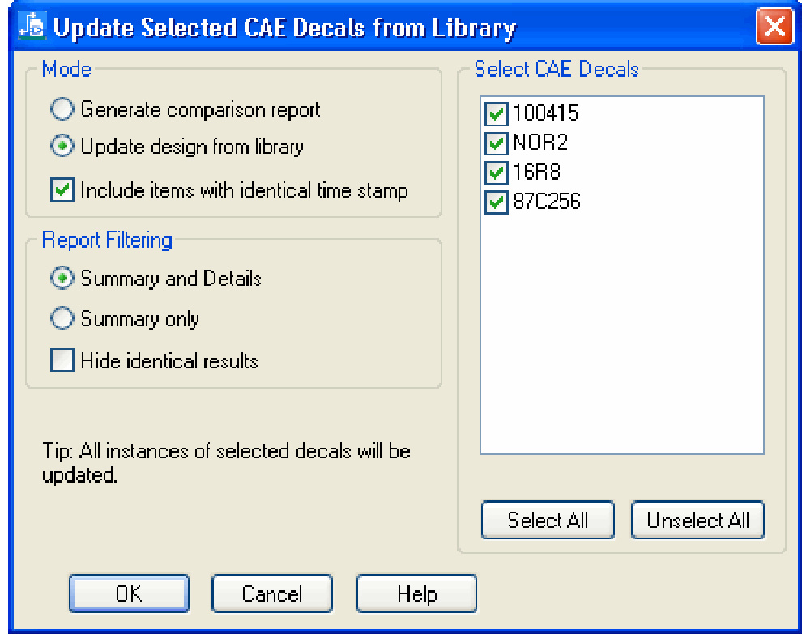Choose Summary and Details report filtering
Viewport: 802px width, 634px height.
tap(62, 279)
